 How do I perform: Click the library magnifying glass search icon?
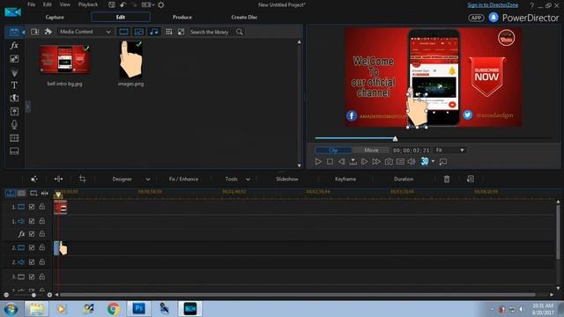240,32
